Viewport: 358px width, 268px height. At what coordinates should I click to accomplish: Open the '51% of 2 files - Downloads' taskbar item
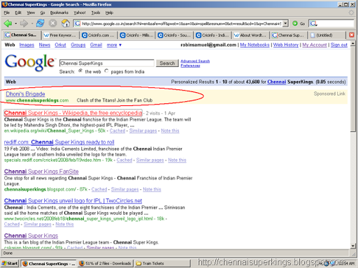(x=106, y=263)
